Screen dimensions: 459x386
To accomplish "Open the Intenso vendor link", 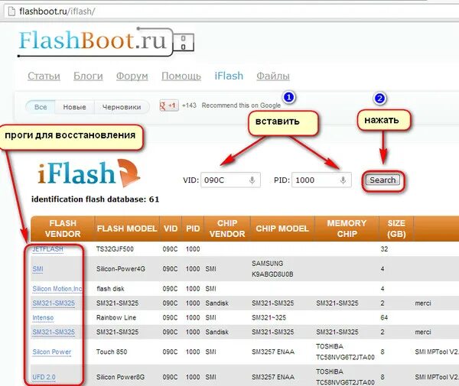I will click(x=43, y=317).
